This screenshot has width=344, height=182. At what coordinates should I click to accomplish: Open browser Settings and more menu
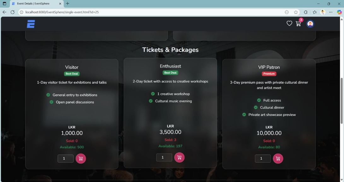(331, 12)
